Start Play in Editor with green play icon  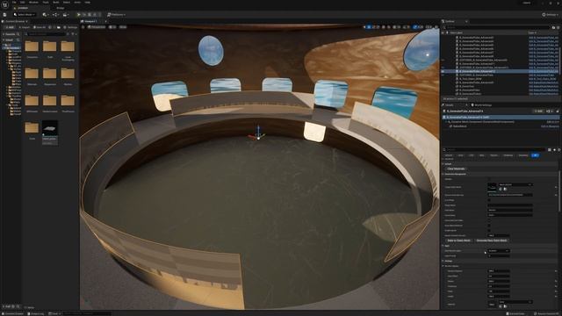pyautogui.click(x=78, y=15)
